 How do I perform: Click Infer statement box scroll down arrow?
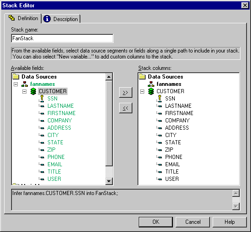pos(236,206)
